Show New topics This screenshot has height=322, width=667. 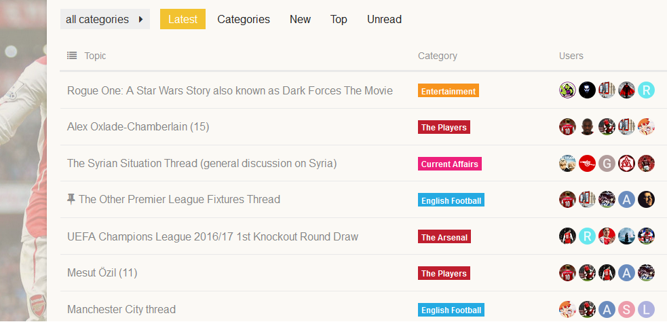point(300,19)
